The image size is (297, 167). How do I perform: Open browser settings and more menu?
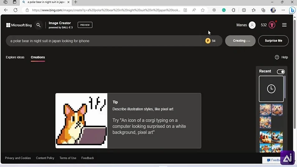(283, 10)
